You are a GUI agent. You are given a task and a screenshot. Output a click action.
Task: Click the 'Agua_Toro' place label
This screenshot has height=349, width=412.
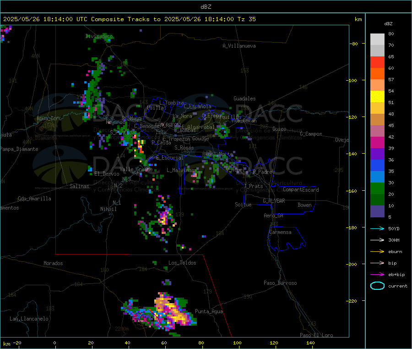point(49,118)
